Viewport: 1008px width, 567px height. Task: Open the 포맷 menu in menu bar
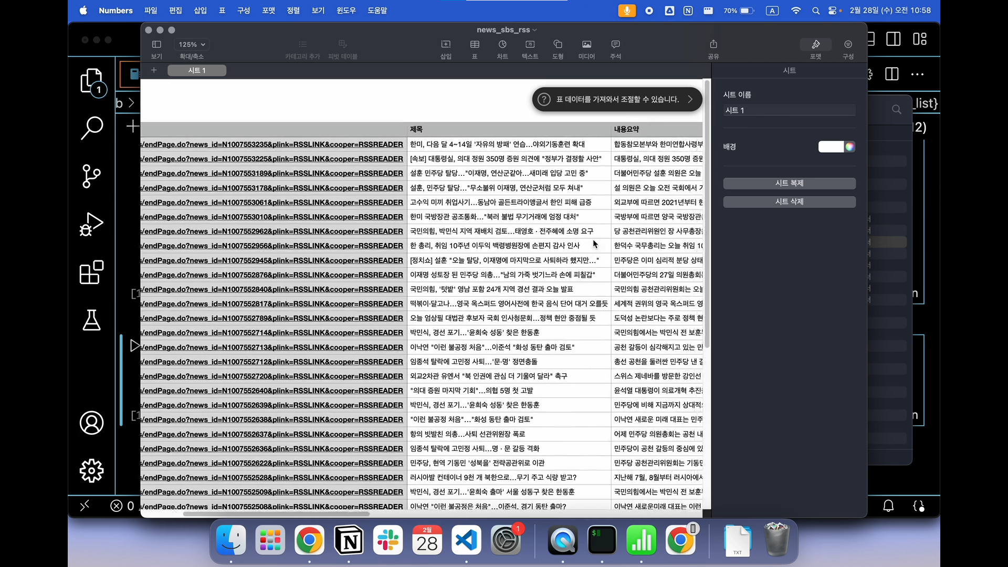point(268,10)
